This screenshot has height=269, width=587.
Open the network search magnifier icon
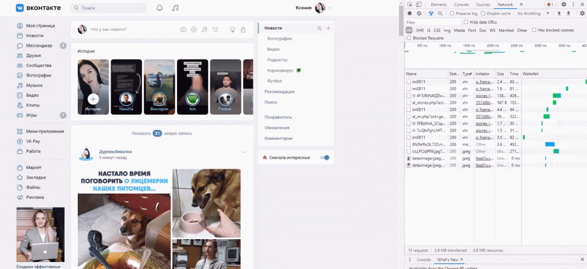440,13
